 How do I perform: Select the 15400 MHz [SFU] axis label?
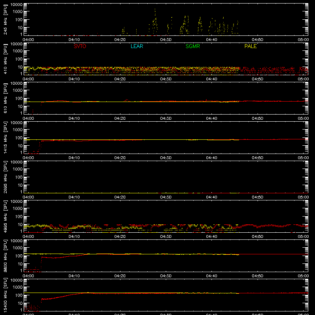pos(5,295)
